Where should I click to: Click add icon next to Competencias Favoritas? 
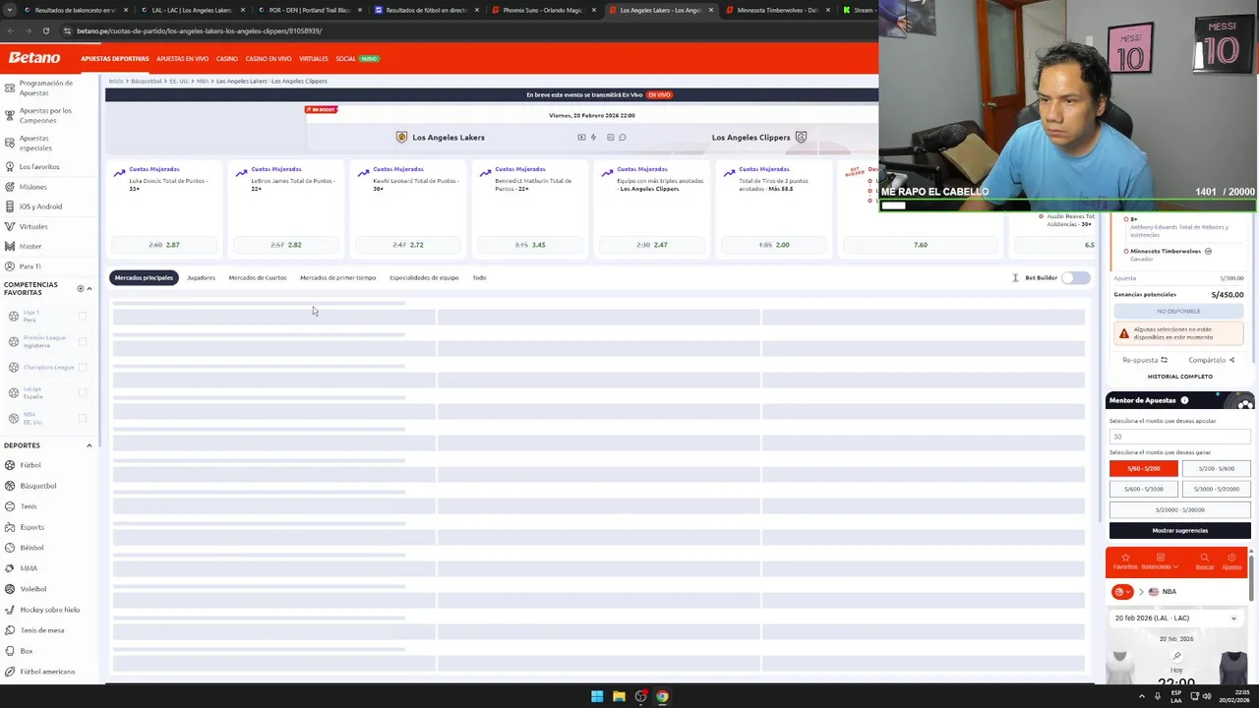[x=81, y=288]
